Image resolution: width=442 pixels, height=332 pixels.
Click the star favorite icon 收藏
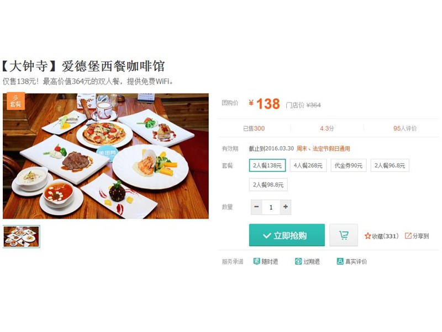(x=367, y=236)
